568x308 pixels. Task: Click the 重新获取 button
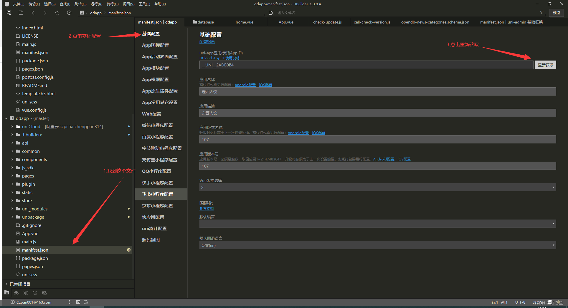(x=545, y=65)
